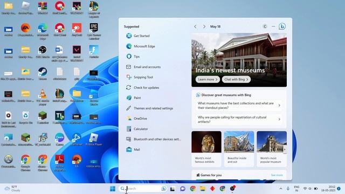
Task: Open World's most popular museum card
Action: tap(272, 149)
